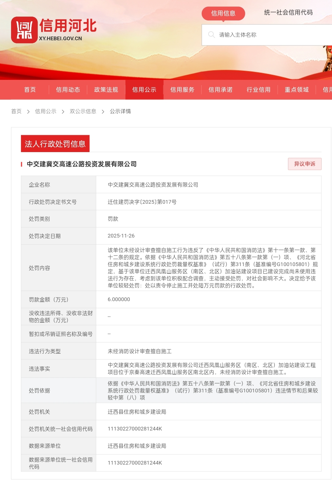Screen dimensions: 332x491
Task: Click the 信用公示 breadcrumb link
Action: click(x=45, y=111)
